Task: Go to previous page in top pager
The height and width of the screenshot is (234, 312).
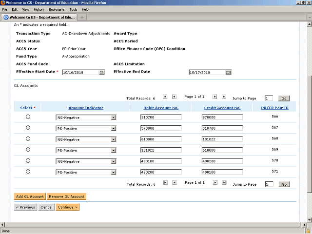Action: tap(175, 97)
